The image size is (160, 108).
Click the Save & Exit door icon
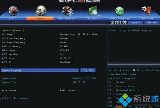pyautogui.click(x=146, y=11)
